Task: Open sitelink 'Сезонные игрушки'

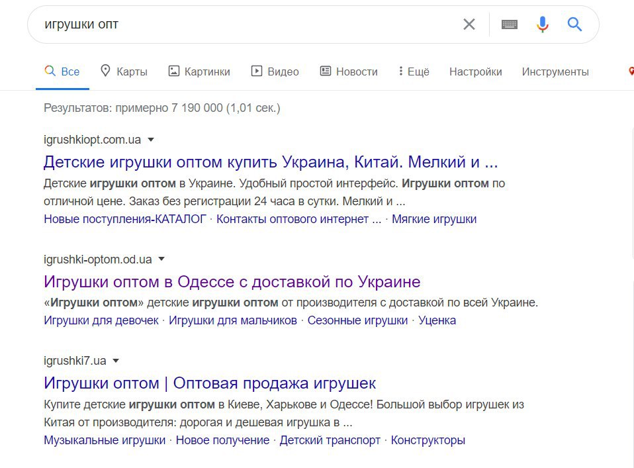Action: coord(357,320)
